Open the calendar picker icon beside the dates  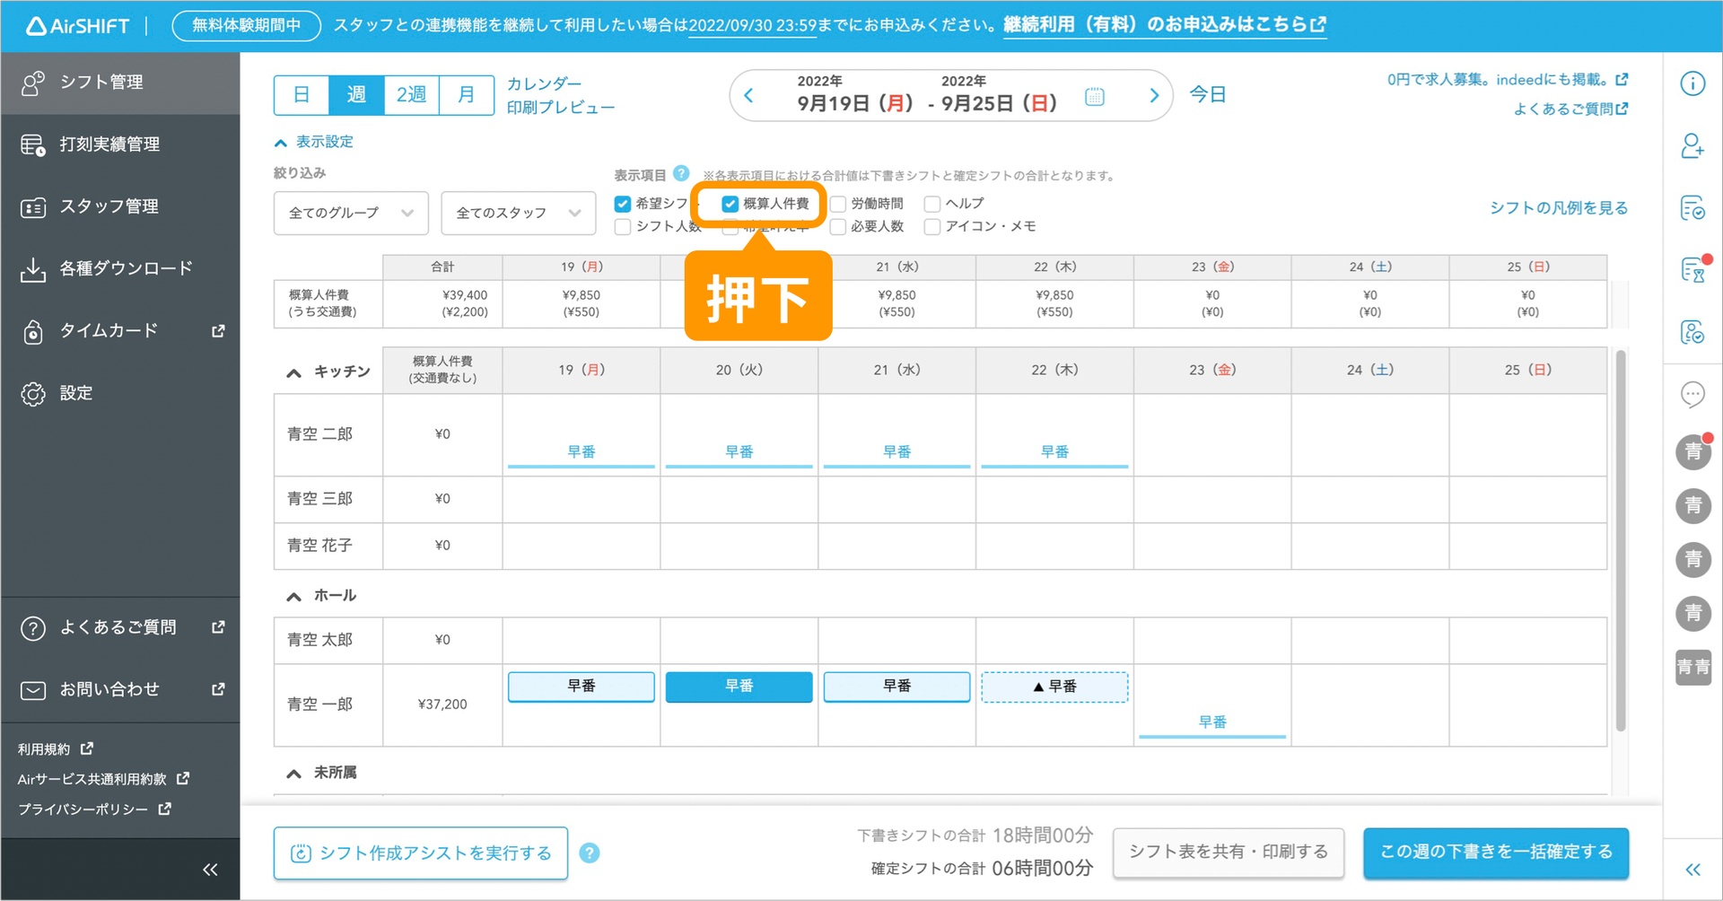(x=1094, y=95)
